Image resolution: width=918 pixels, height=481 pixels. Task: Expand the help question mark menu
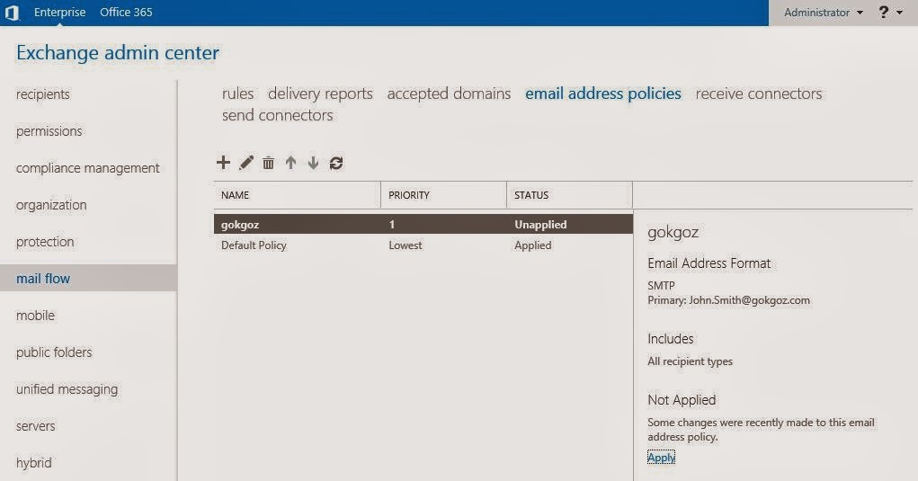(x=890, y=13)
